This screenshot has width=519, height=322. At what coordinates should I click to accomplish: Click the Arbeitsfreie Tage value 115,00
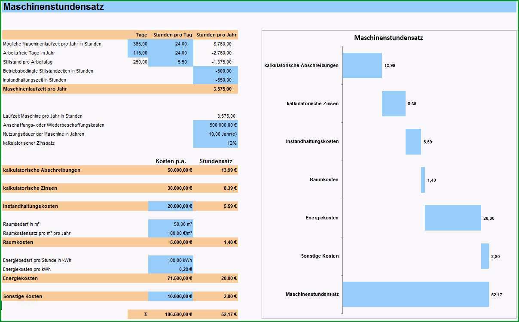click(x=138, y=53)
